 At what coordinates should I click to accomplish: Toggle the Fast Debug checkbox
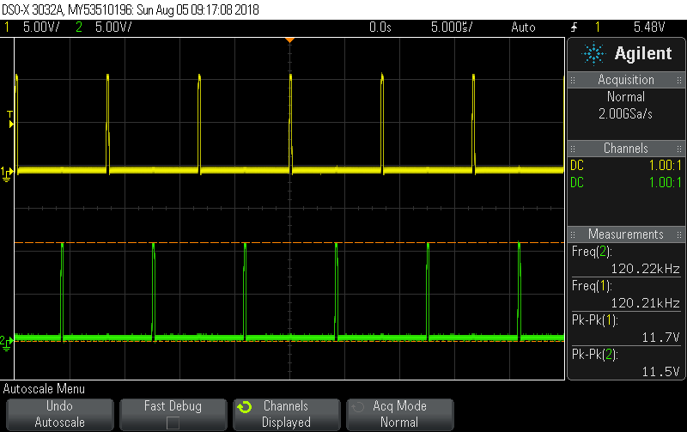(173, 423)
